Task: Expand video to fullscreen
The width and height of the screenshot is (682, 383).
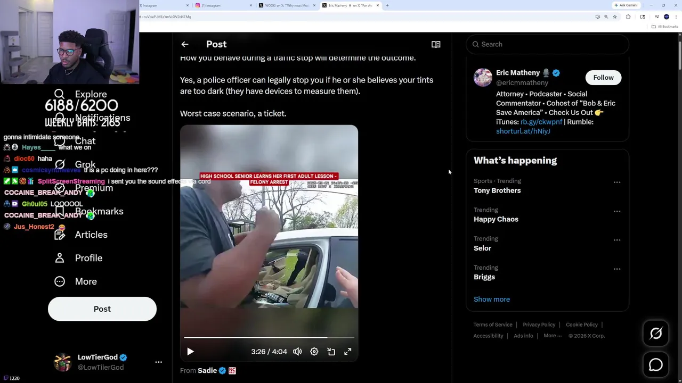Action: coord(347,352)
